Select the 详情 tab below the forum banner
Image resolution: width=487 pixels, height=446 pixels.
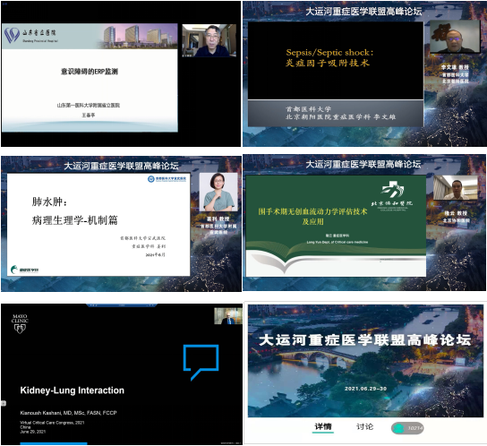(323, 426)
